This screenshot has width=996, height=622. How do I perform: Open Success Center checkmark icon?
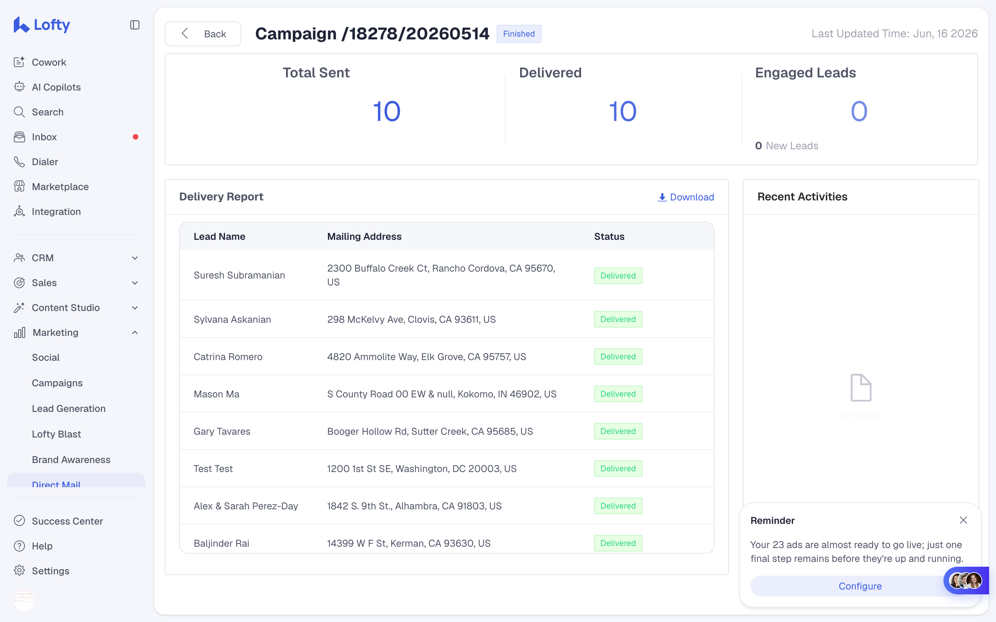click(19, 521)
